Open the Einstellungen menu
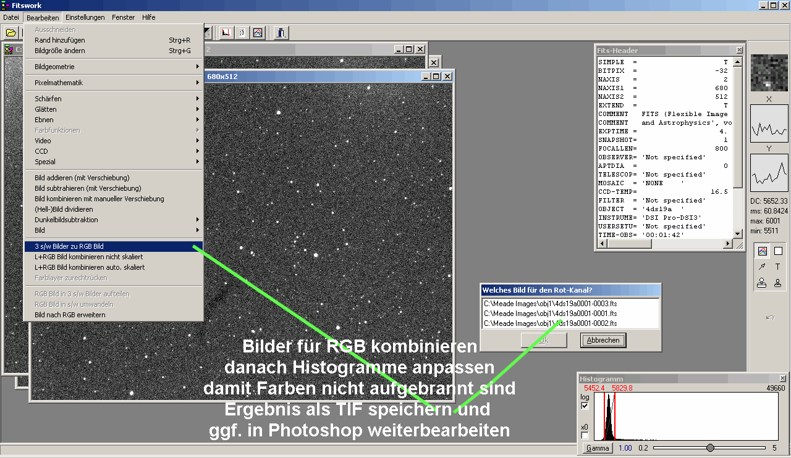 tap(85, 17)
